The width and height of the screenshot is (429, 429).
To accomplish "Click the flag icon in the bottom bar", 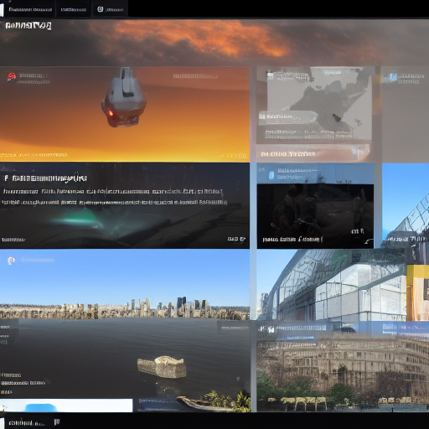I will click(x=57, y=422).
